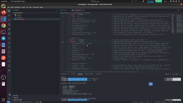Open the Docker whale view in activity bar
183x103 pixels.
(x=9, y=70)
